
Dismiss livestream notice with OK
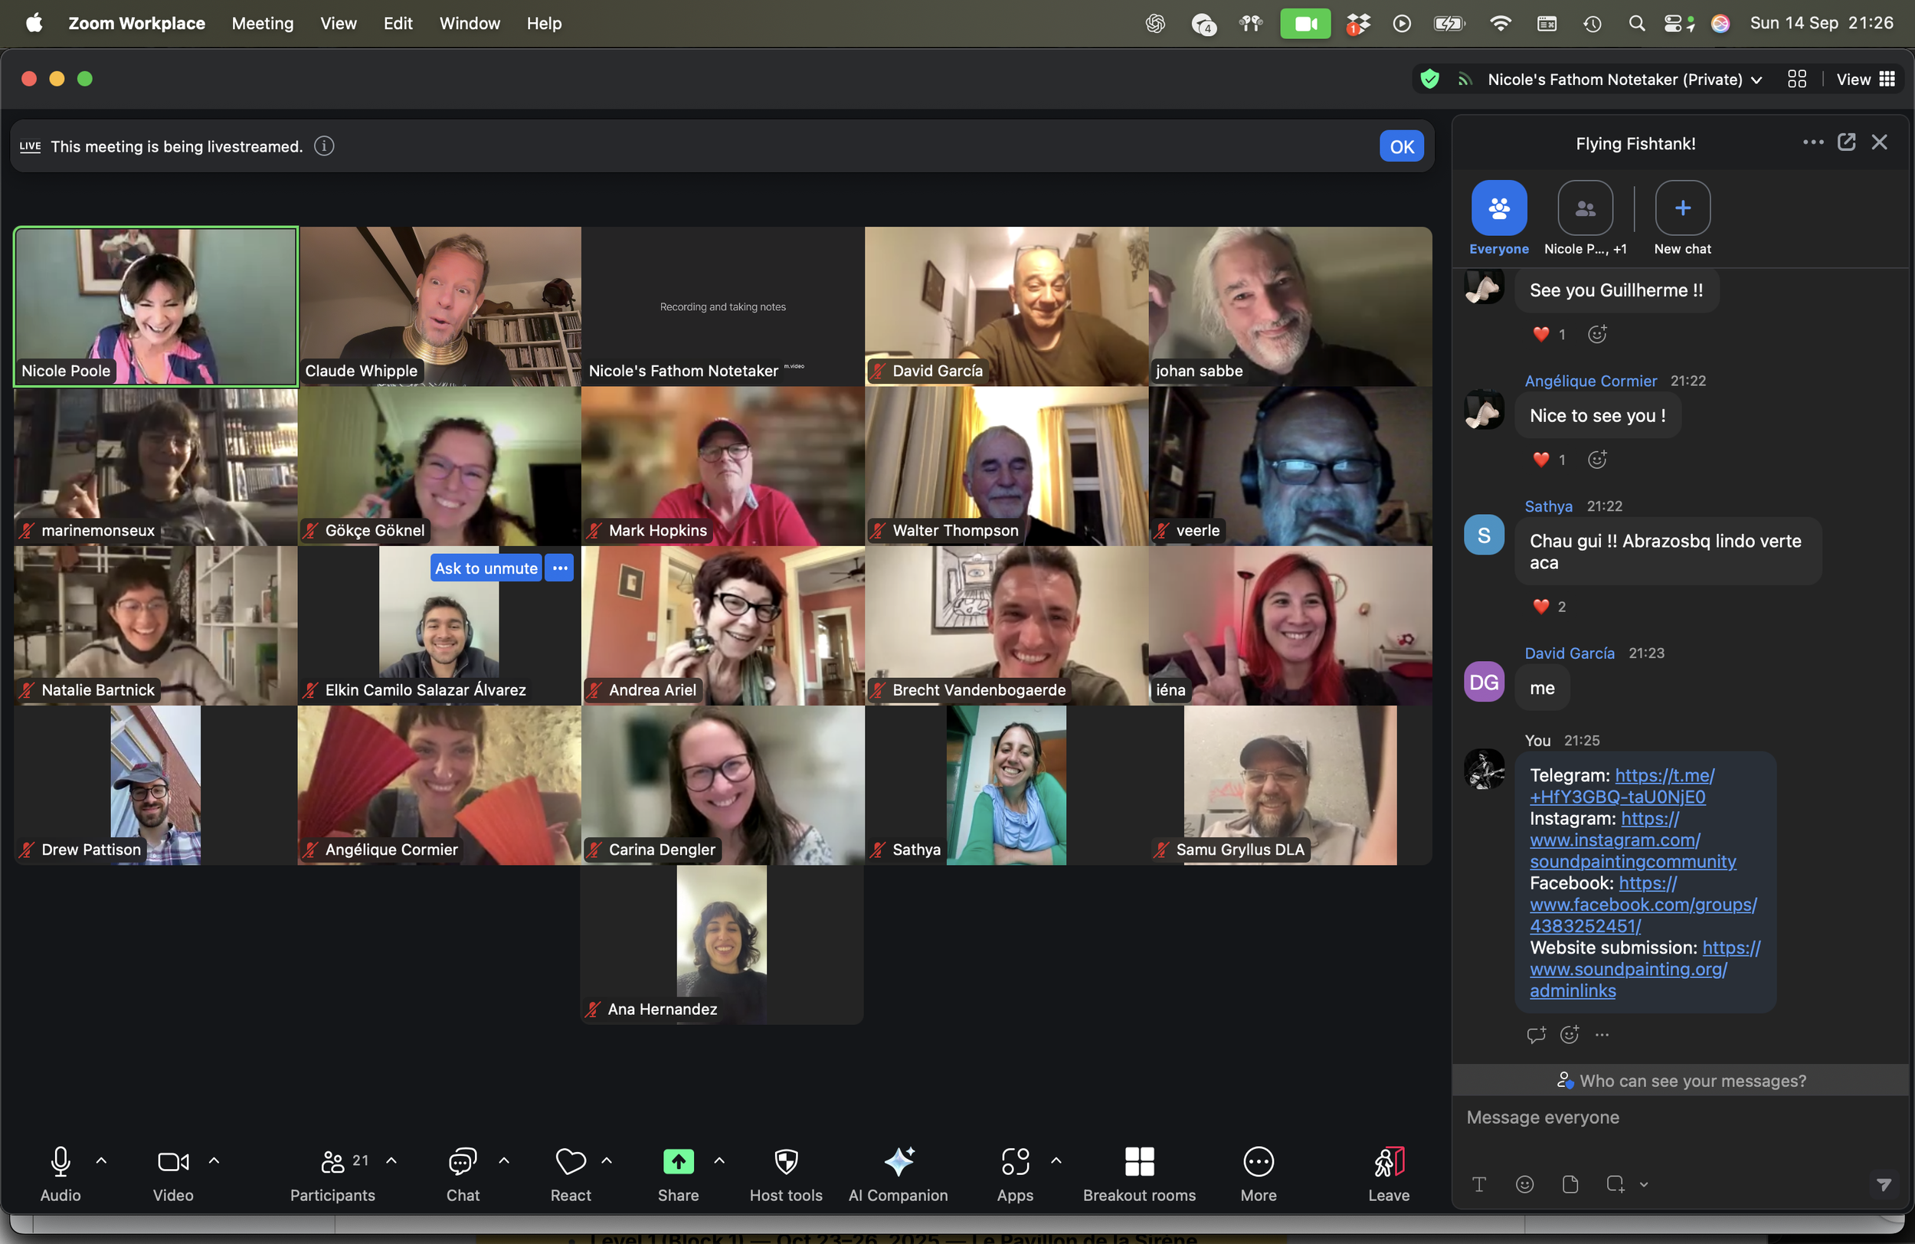point(1401,146)
